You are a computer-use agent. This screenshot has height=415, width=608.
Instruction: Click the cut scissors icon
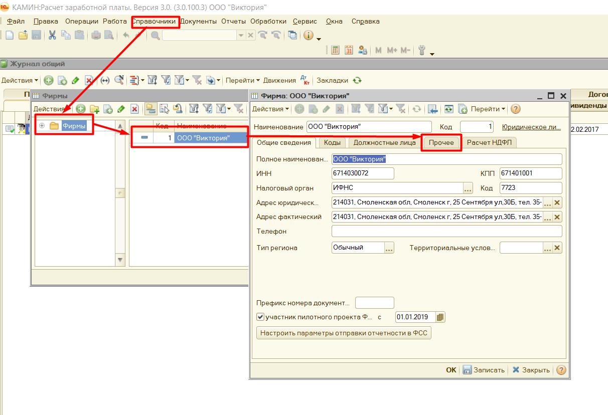52,35
